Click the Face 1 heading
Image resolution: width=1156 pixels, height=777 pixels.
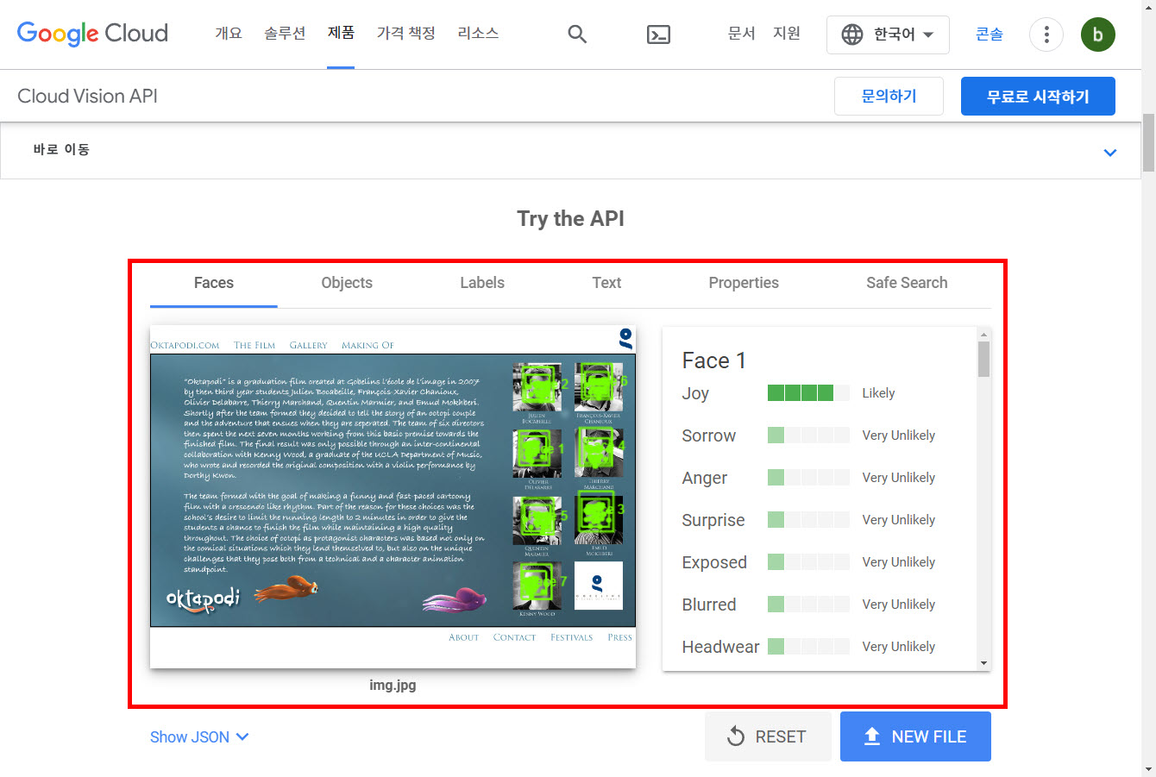pos(713,360)
